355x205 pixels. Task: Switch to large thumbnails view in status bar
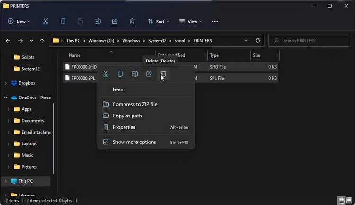(349, 200)
